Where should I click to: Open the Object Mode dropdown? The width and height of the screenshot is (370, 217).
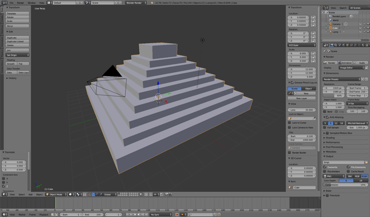coord(56,195)
